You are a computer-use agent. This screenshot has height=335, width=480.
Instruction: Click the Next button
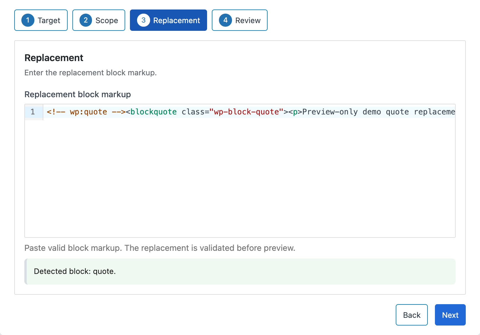(x=450, y=315)
